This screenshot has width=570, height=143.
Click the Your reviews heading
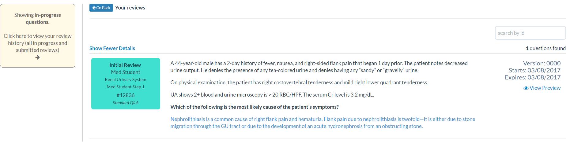click(x=130, y=8)
